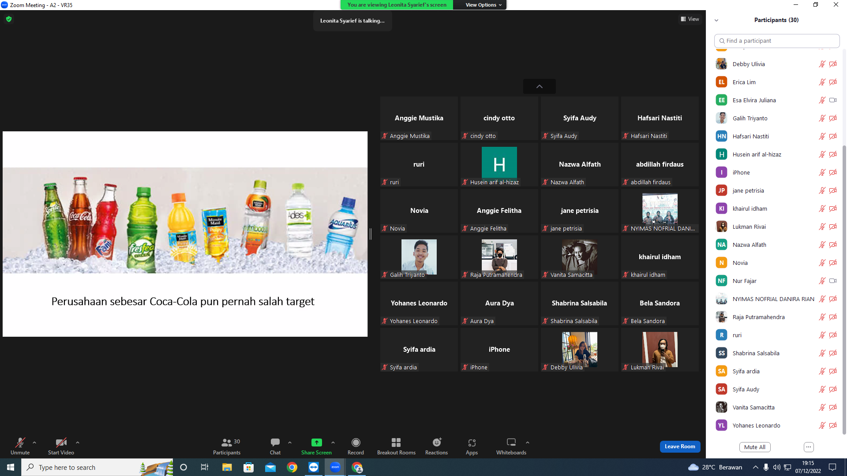This screenshot has width=847, height=476.
Task: Open audio options arrow next to Unmute
Action: (34, 443)
